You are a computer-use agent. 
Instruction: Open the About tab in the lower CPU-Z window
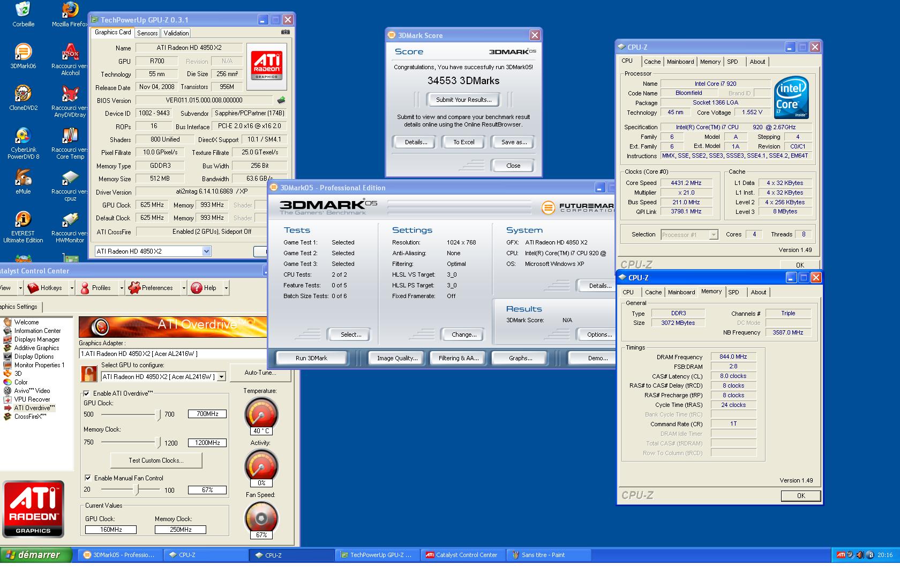(758, 292)
